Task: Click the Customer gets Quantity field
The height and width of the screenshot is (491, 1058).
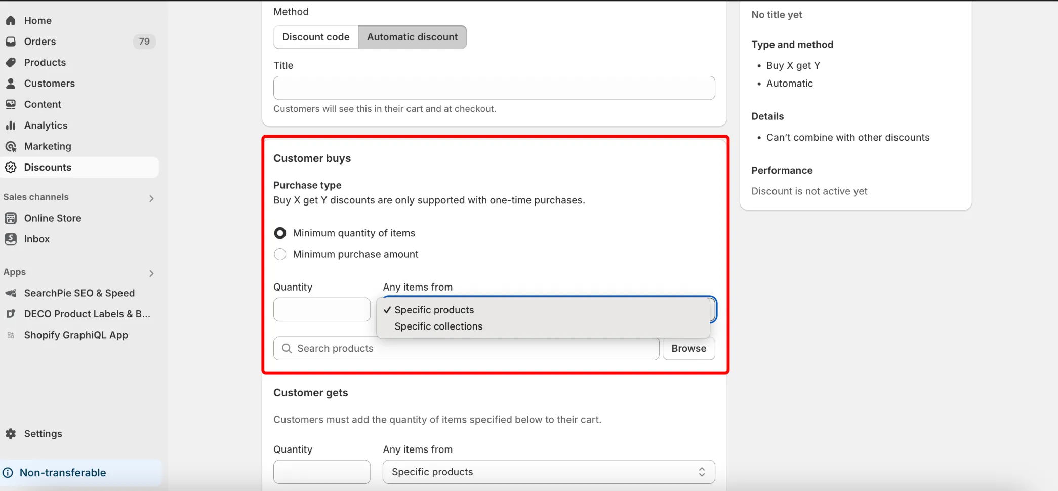Action: pos(322,472)
